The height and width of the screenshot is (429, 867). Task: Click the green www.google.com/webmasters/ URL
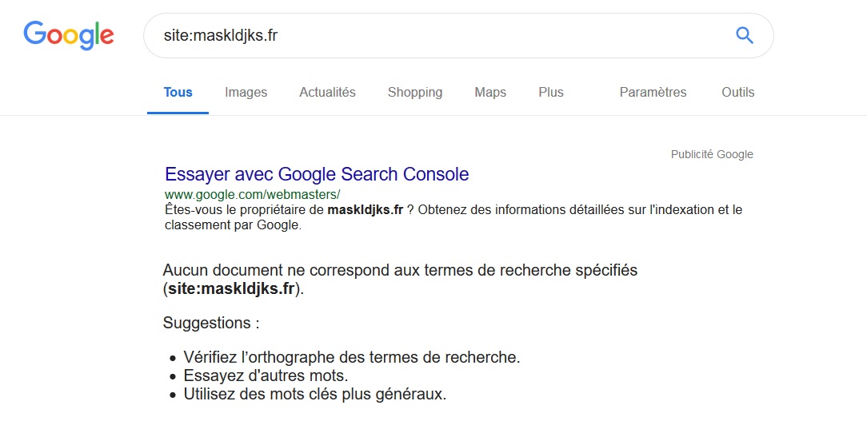click(x=252, y=194)
